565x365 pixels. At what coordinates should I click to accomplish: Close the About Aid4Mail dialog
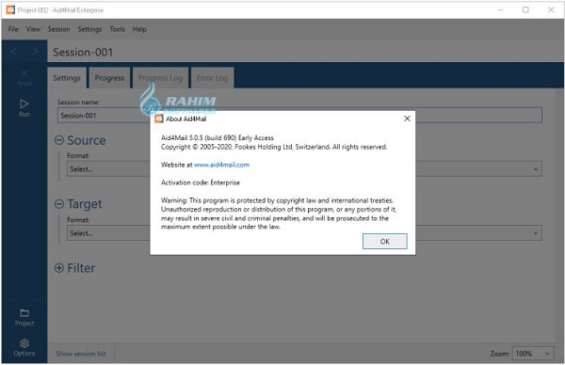point(407,119)
